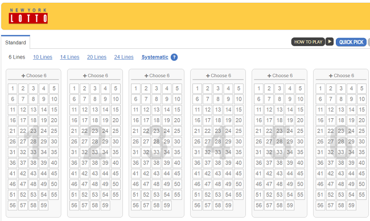The height and width of the screenshot is (221, 370).
Task: Pick number 4 in line 6
Action: click(351, 89)
